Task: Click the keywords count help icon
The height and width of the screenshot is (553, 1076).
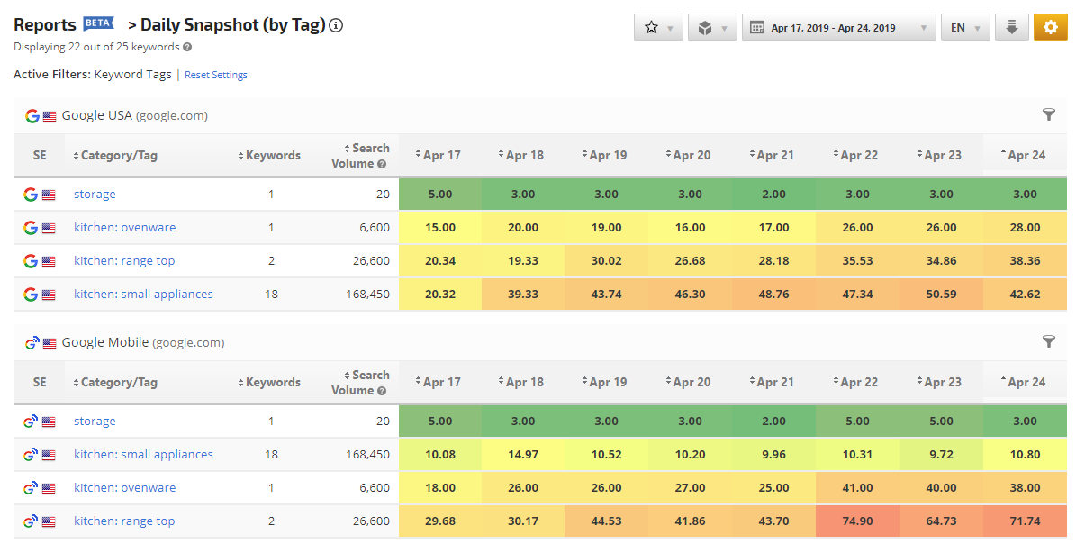Action: pyautogui.click(x=187, y=47)
